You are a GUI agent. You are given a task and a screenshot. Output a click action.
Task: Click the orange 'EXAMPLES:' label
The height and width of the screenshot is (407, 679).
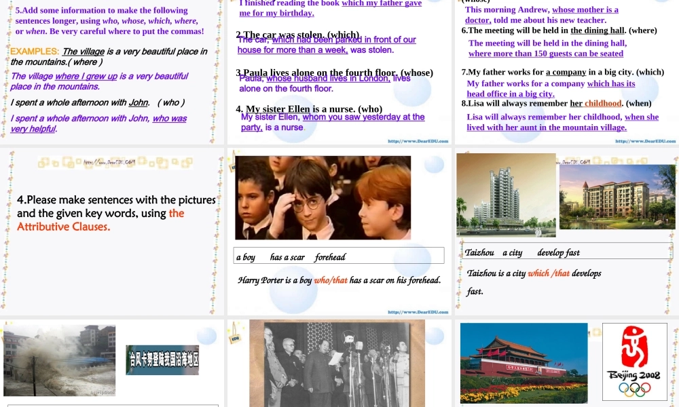(x=34, y=52)
